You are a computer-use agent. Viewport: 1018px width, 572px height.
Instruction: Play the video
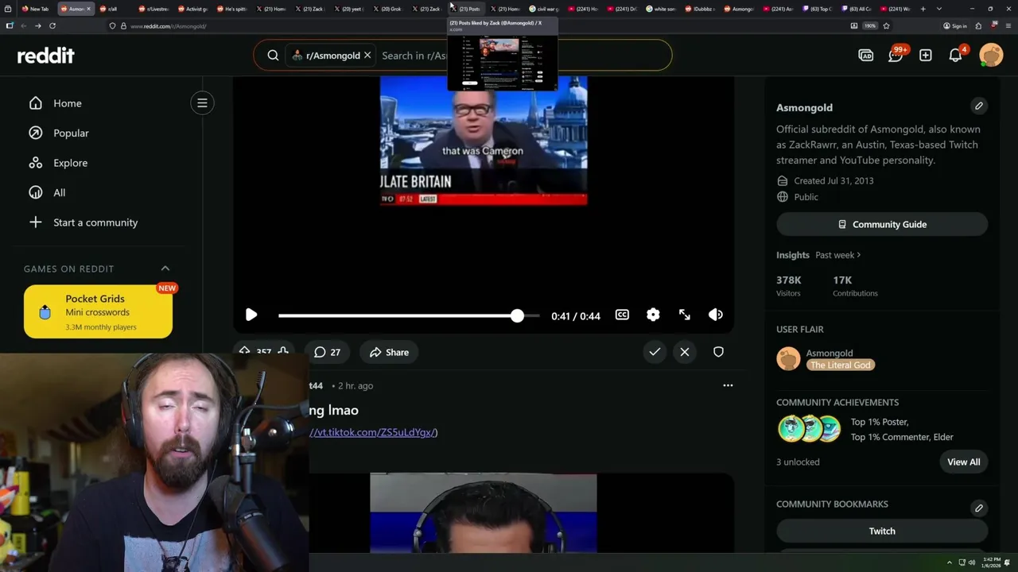[x=251, y=315]
